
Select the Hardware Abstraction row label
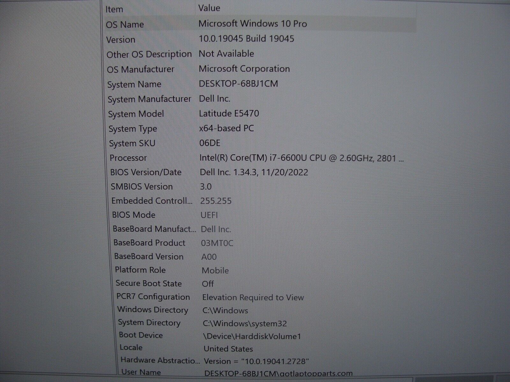click(160, 360)
